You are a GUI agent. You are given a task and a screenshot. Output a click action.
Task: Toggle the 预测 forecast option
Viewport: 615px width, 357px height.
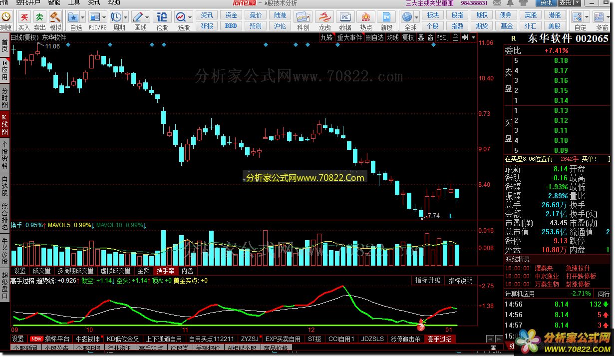[x=443, y=37]
